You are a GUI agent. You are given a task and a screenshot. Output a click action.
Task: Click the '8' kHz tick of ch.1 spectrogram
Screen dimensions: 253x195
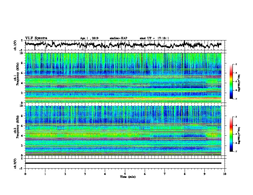tap(22, 63)
